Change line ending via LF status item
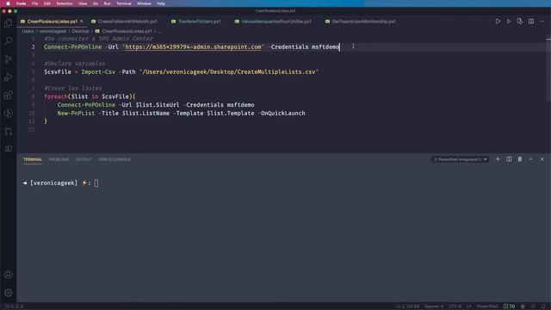Viewport: 551px width, 310px height. [468, 307]
